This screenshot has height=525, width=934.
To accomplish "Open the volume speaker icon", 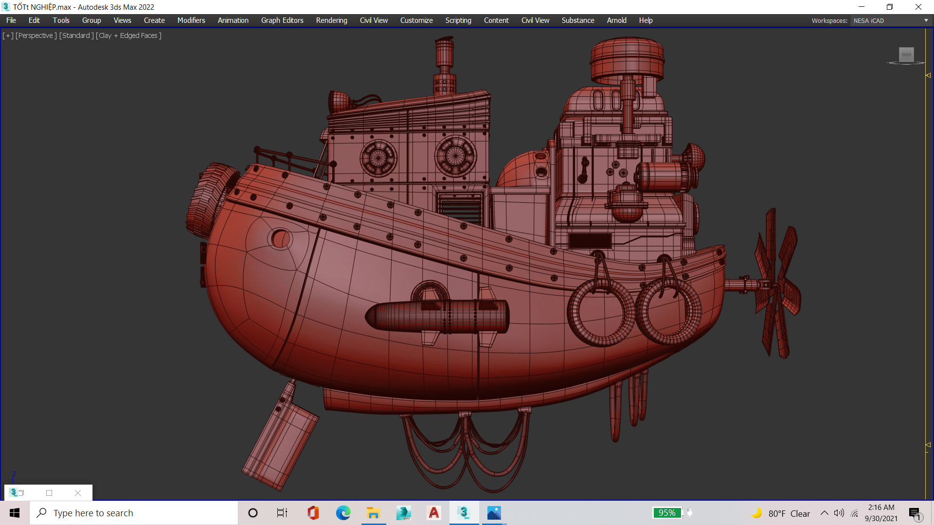I will point(839,513).
